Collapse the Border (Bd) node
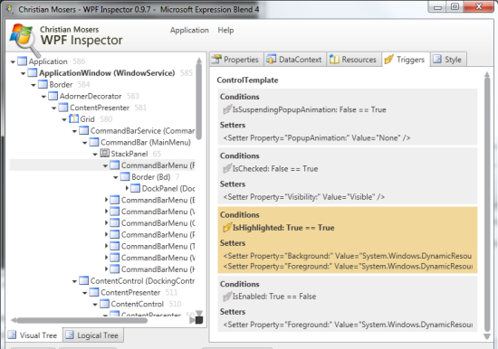Screen dimensions: 498x349 point(116,177)
